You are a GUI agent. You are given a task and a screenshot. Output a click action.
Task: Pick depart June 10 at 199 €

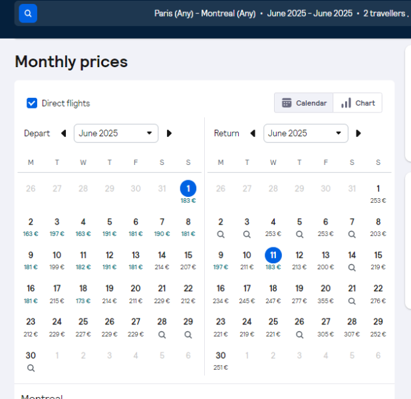point(57,260)
